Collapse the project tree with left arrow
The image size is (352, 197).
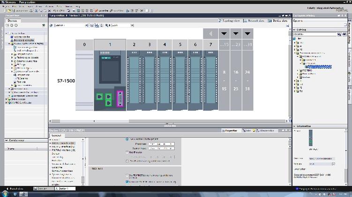[46, 15]
